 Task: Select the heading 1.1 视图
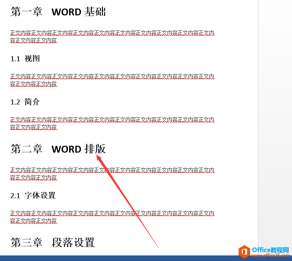(25, 59)
